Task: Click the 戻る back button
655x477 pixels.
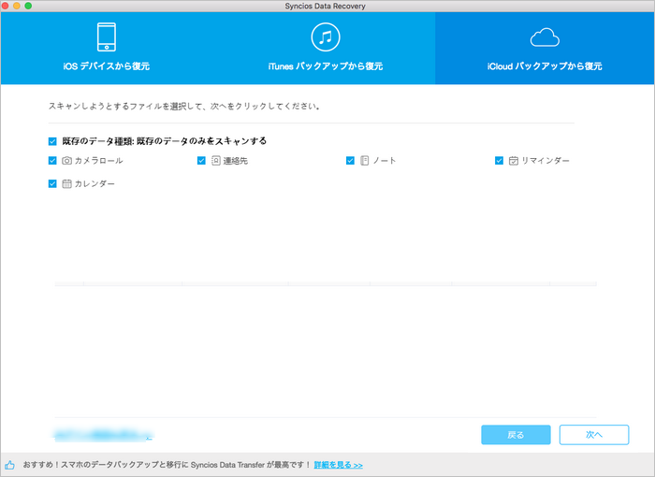Action: tap(516, 435)
